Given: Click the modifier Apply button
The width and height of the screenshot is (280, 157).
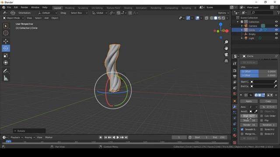Looking at the screenshot, I should point(249,101).
